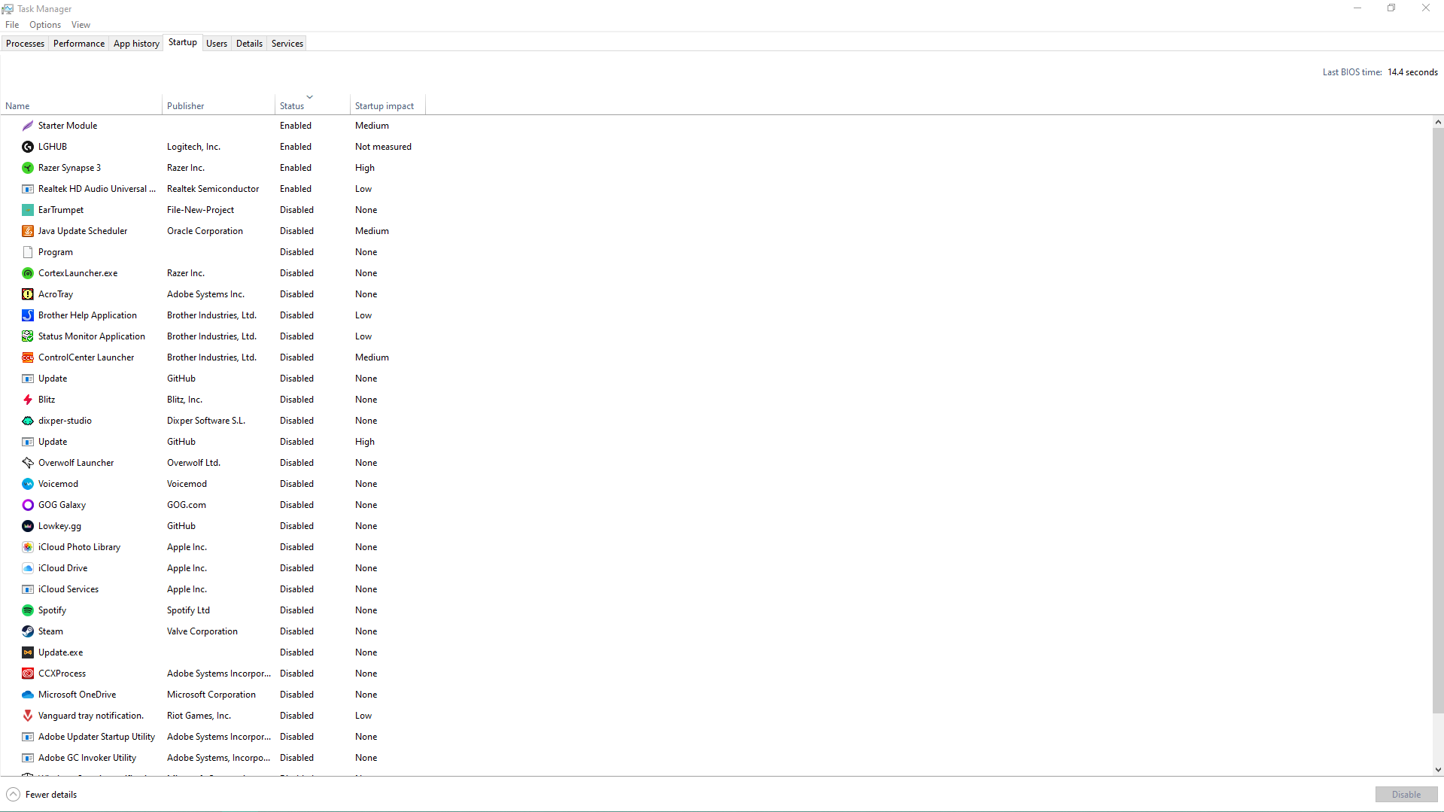Click the scrollbar down arrow
The width and height of the screenshot is (1444, 812).
pyautogui.click(x=1438, y=770)
